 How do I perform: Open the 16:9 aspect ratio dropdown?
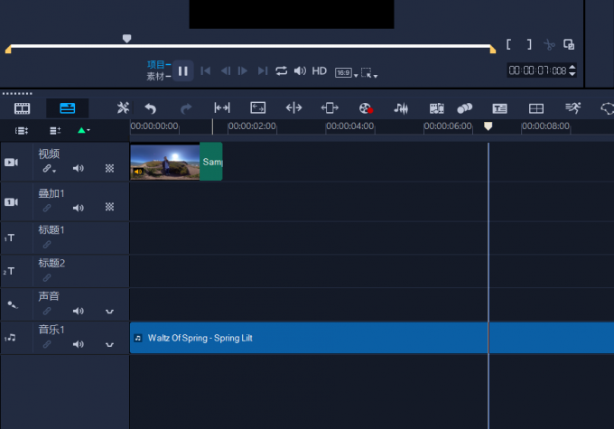click(344, 71)
